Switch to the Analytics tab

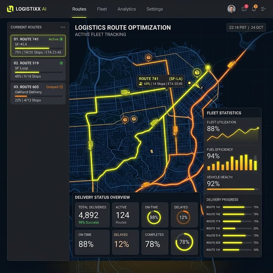pos(127,9)
